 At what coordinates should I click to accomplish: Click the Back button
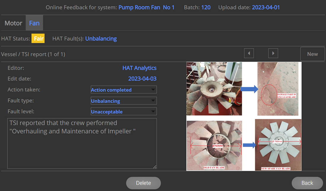pyautogui.click(x=307, y=183)
